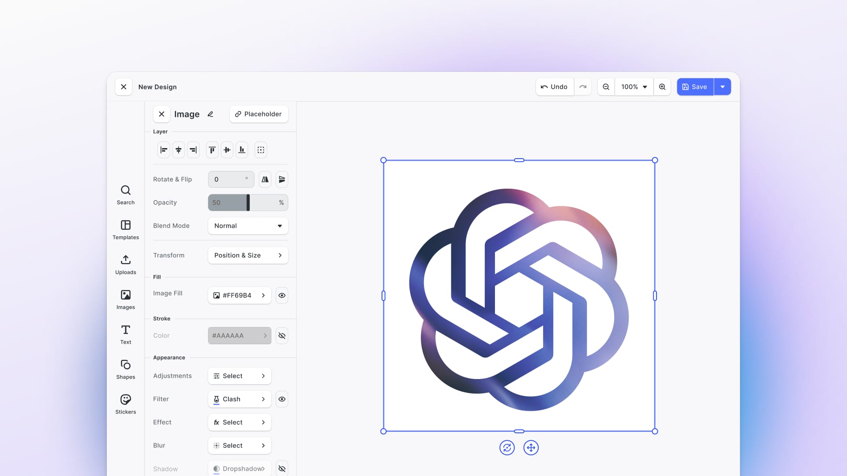847x476 pixels.
Task: Toggle the Clash filter visibility
Action: [x=282, y=399]
